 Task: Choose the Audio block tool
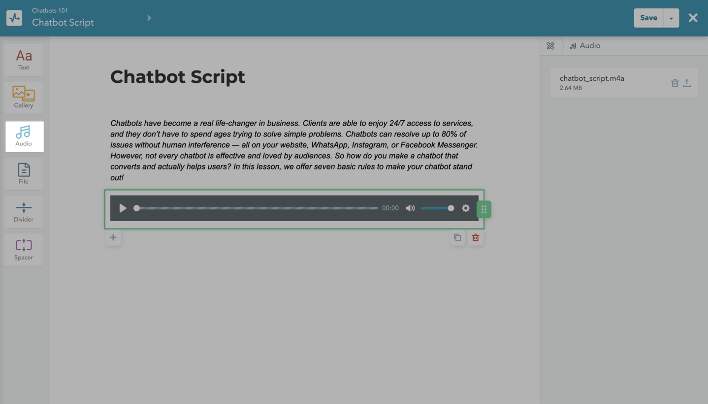click(24, 136)
